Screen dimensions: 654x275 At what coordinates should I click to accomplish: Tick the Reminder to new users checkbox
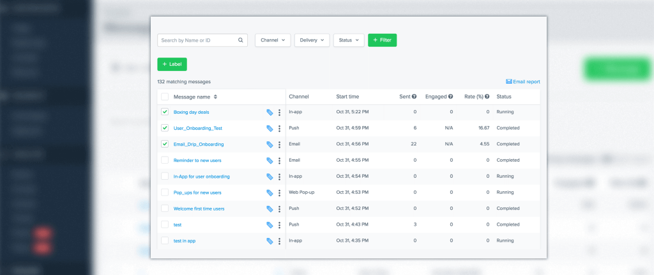point(165,161)
